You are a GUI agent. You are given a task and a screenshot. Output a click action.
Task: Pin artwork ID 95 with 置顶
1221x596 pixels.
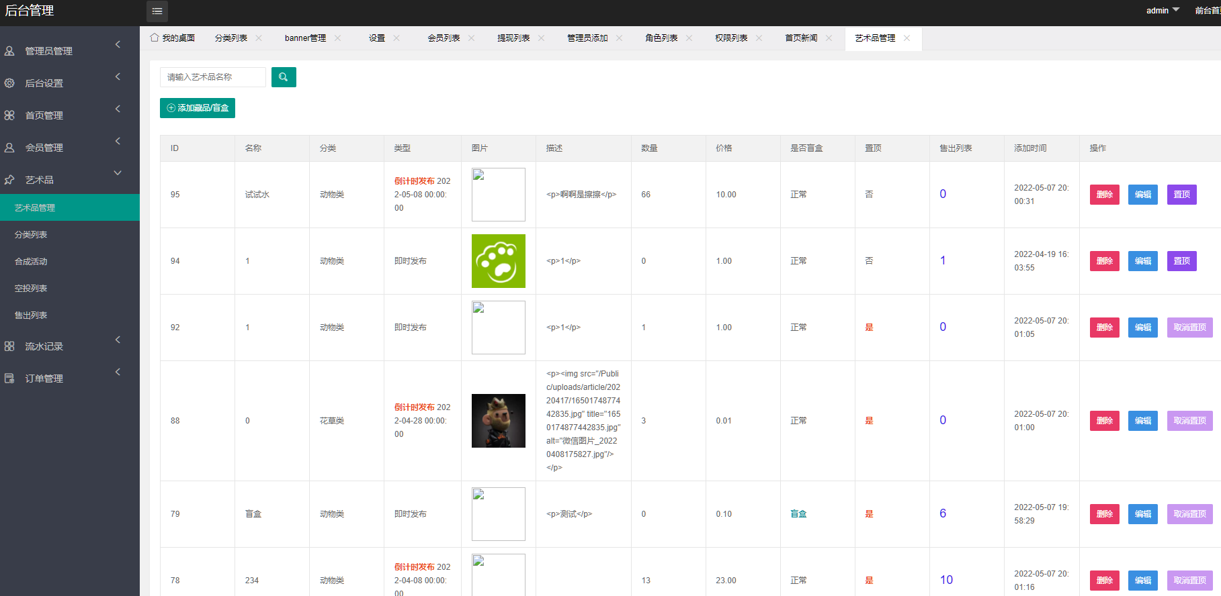click(x=1181, y=195)
